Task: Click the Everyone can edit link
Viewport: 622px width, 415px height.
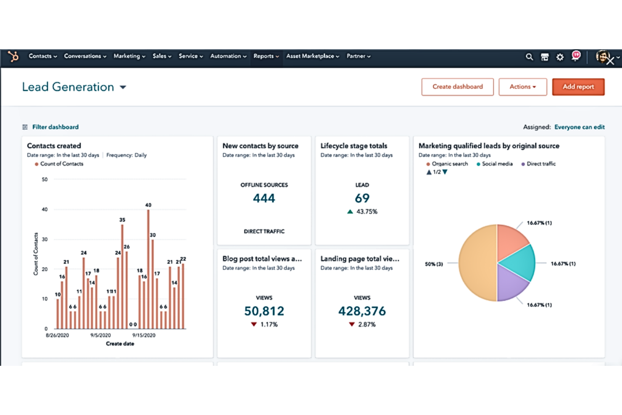Action: pyautogui.click(x=580, y=127)
